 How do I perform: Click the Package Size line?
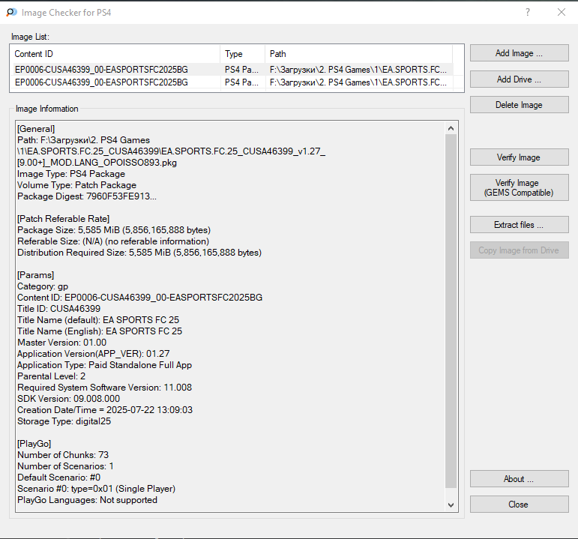(114, 230)
